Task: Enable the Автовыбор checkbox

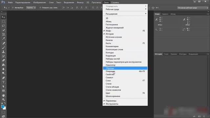Action: (13, 8)
